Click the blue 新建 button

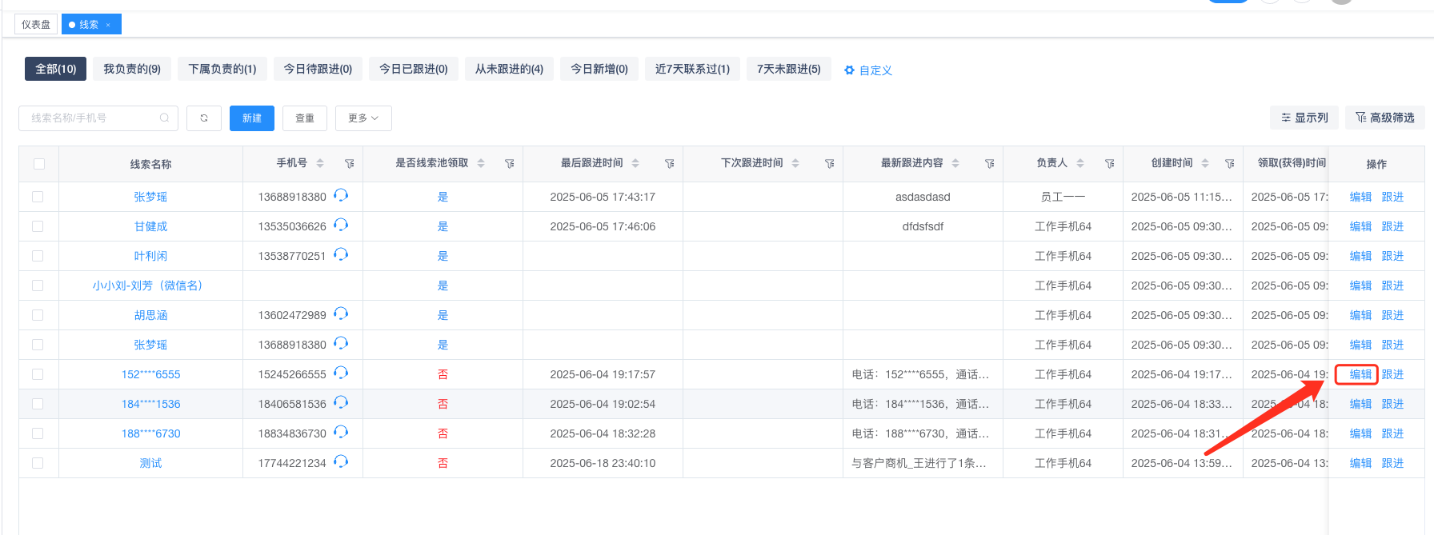pyautogui.click(x=252, y=118)
